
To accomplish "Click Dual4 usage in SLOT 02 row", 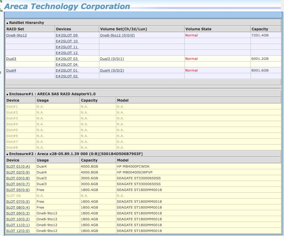I will click(x=41, y=172).
